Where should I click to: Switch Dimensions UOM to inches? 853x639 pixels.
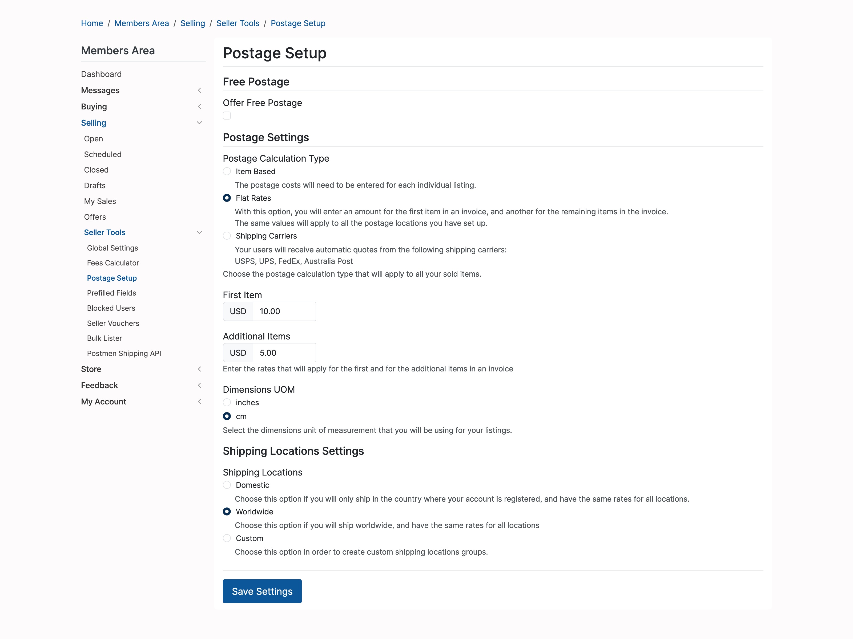click(x=227, y=402)
